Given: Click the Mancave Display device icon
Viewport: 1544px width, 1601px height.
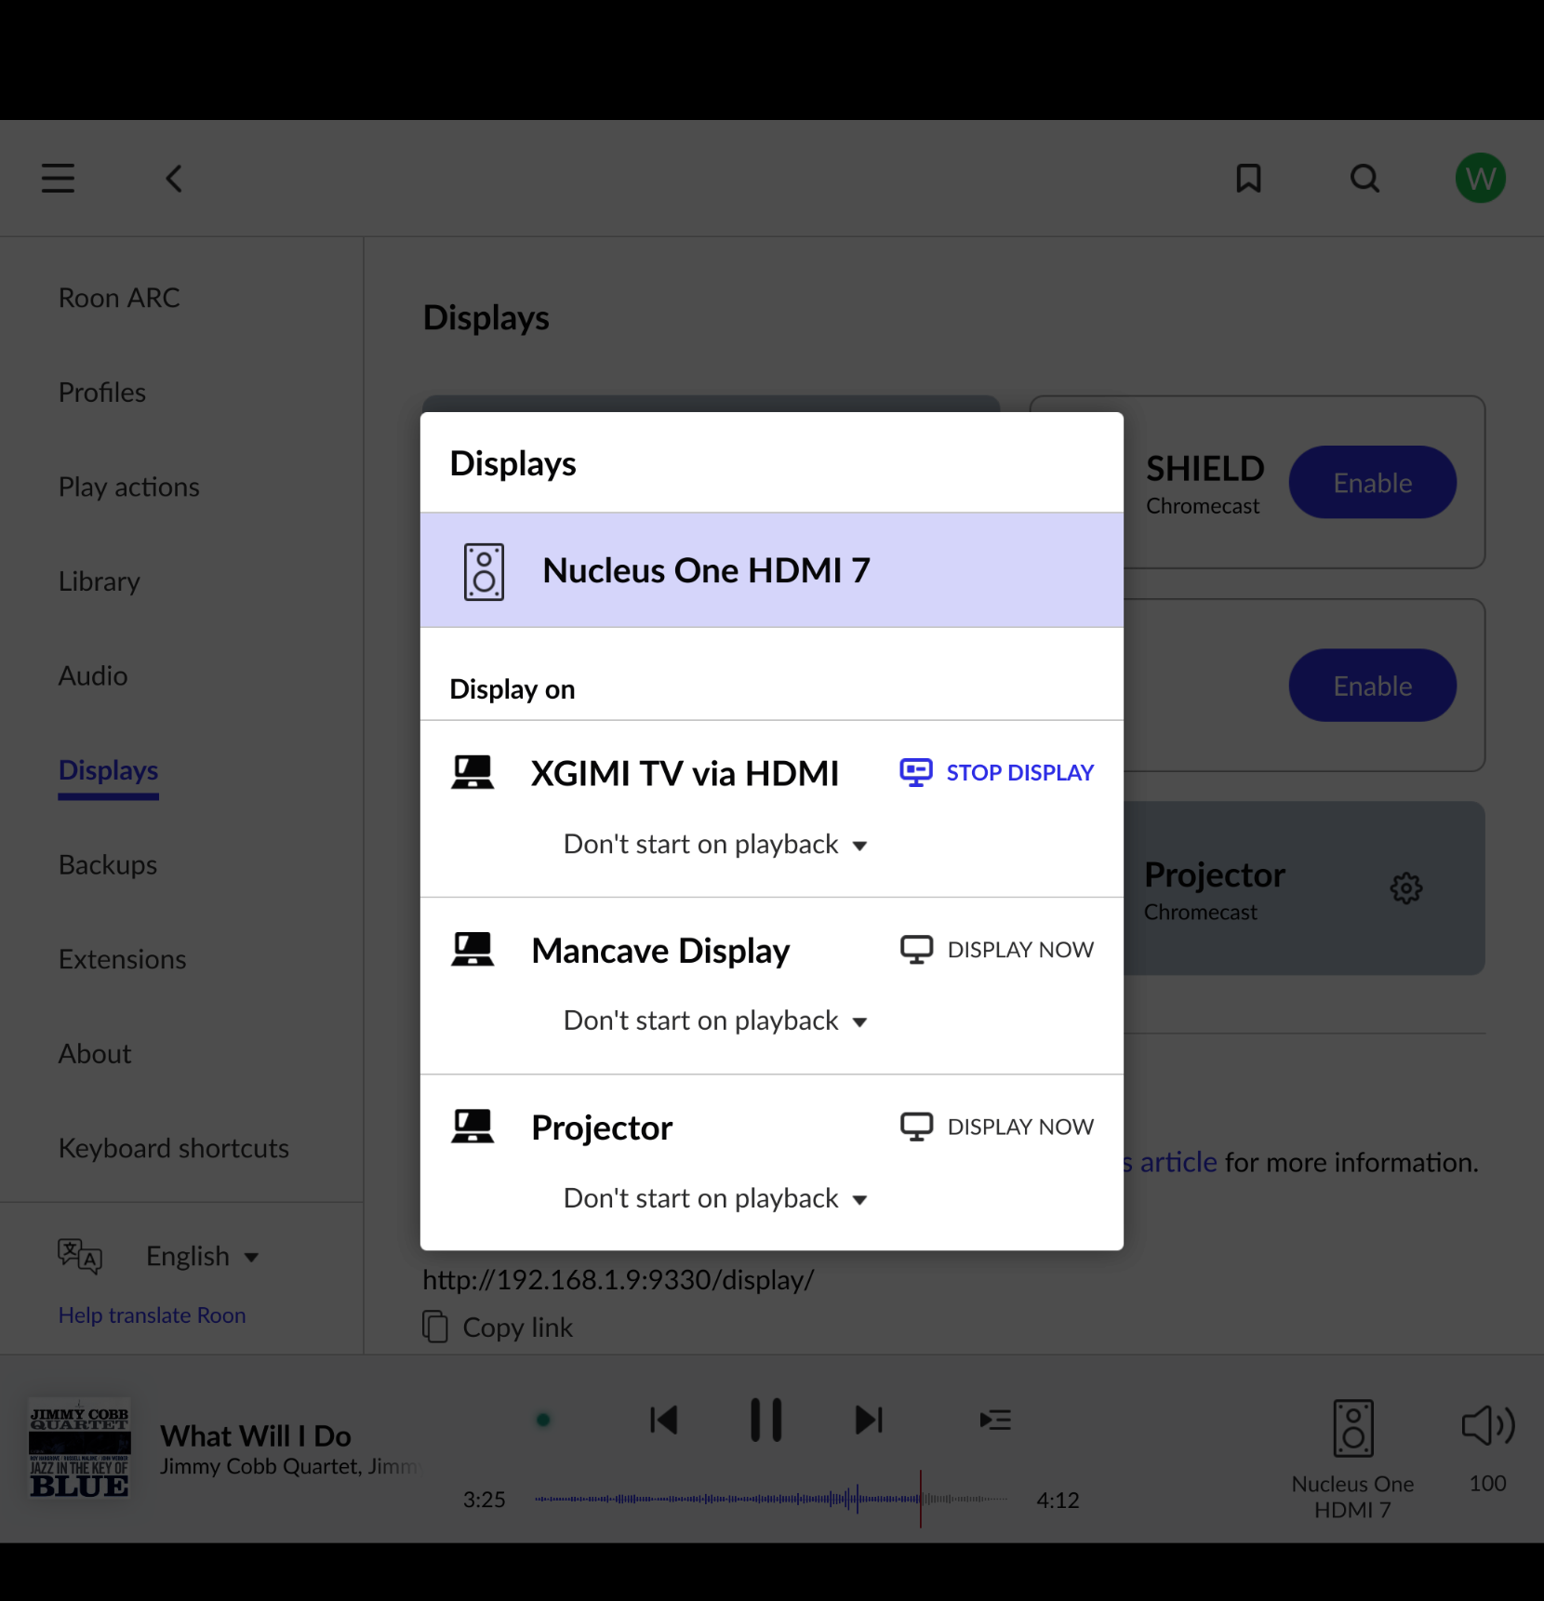Looking at the screenshot, I should coord(473,950).
